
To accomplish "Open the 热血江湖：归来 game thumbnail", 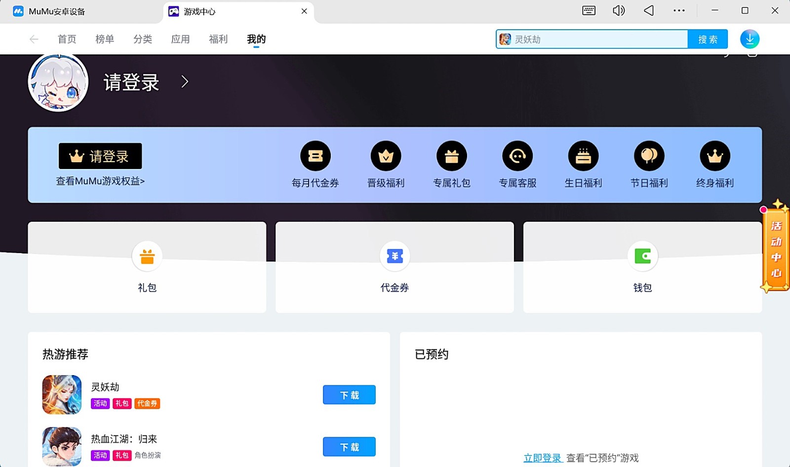I will pyautogui.click(x=61, y=446).
